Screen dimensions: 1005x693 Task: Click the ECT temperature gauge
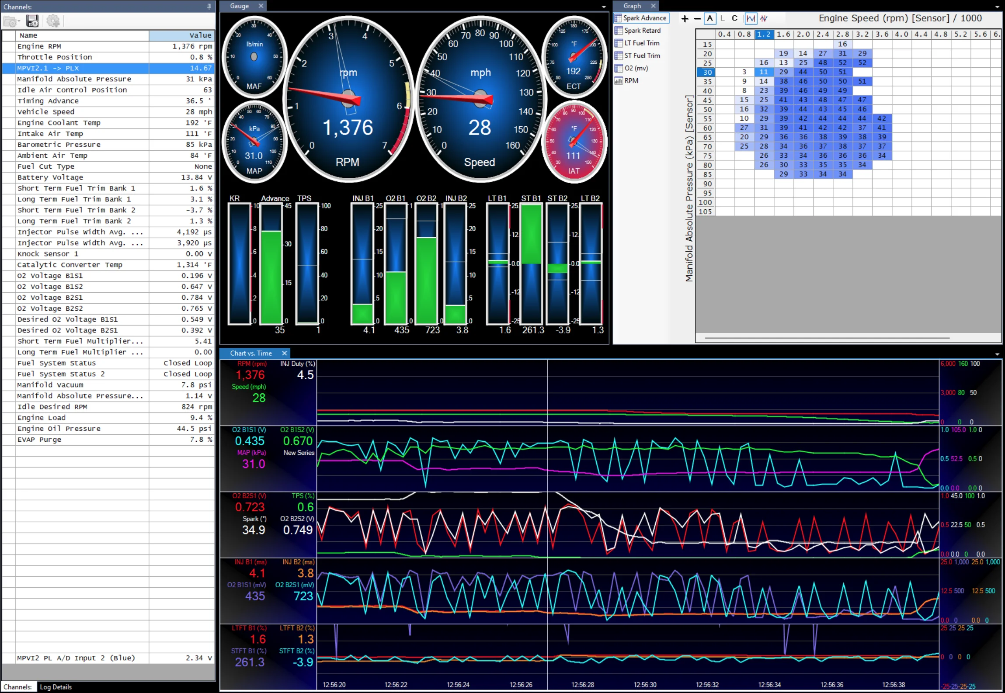pos(574,56)
